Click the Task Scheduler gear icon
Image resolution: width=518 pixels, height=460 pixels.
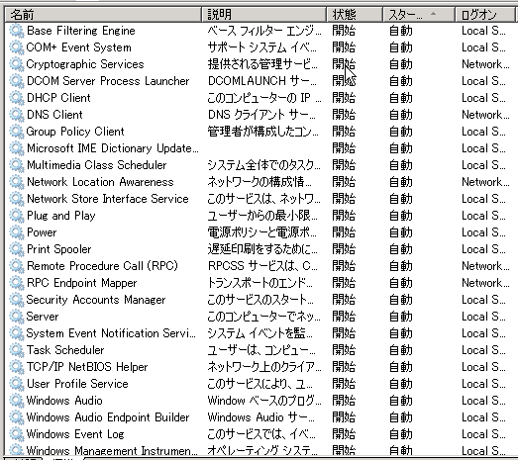tap(16, 350)
